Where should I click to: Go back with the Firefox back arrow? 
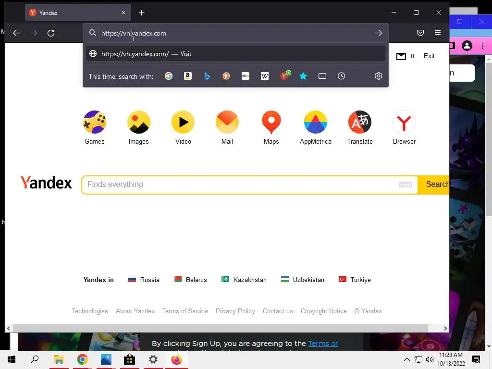tap(16, 33)
